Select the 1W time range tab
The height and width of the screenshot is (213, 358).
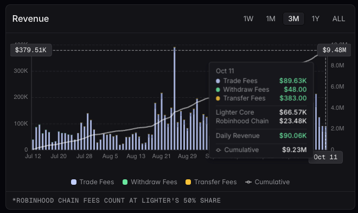click(248, 19)
